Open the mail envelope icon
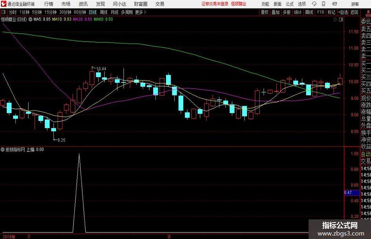Image resolution: width=371 pixels, height=239 pixels. tap(334, 4)
